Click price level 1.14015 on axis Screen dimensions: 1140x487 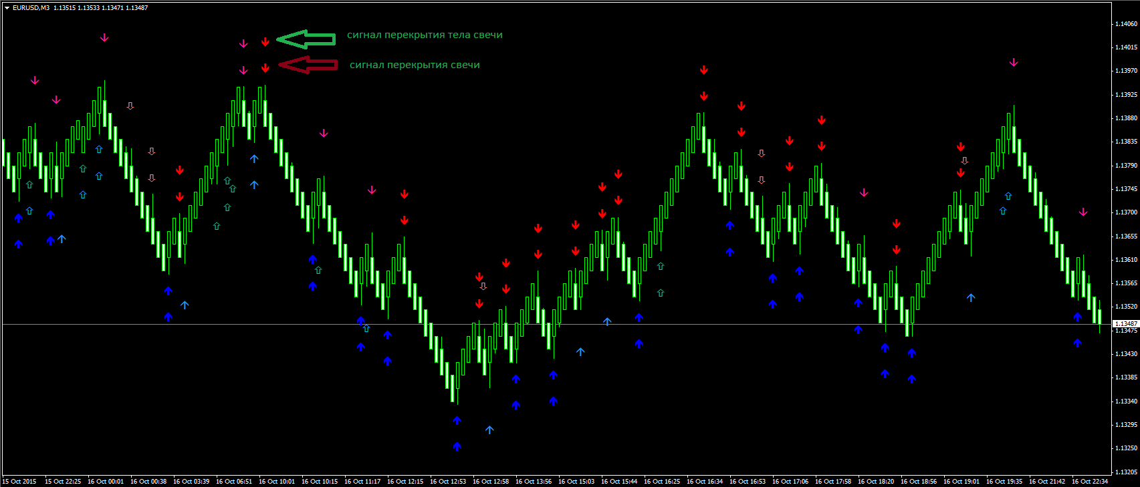pos(1126,47)
